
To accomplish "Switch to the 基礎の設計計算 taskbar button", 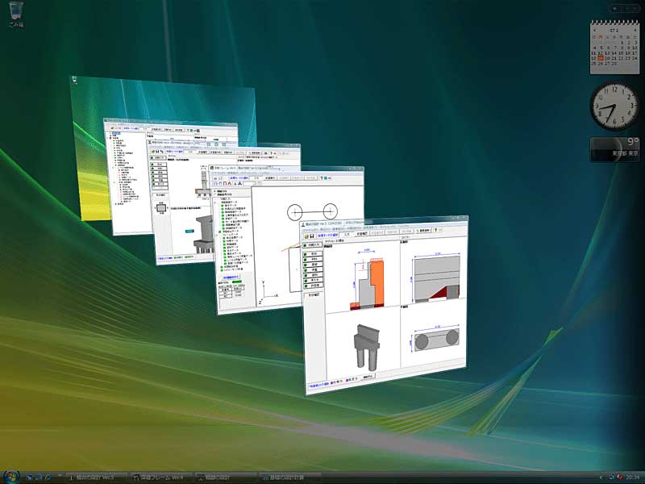I will pos(291,478).
